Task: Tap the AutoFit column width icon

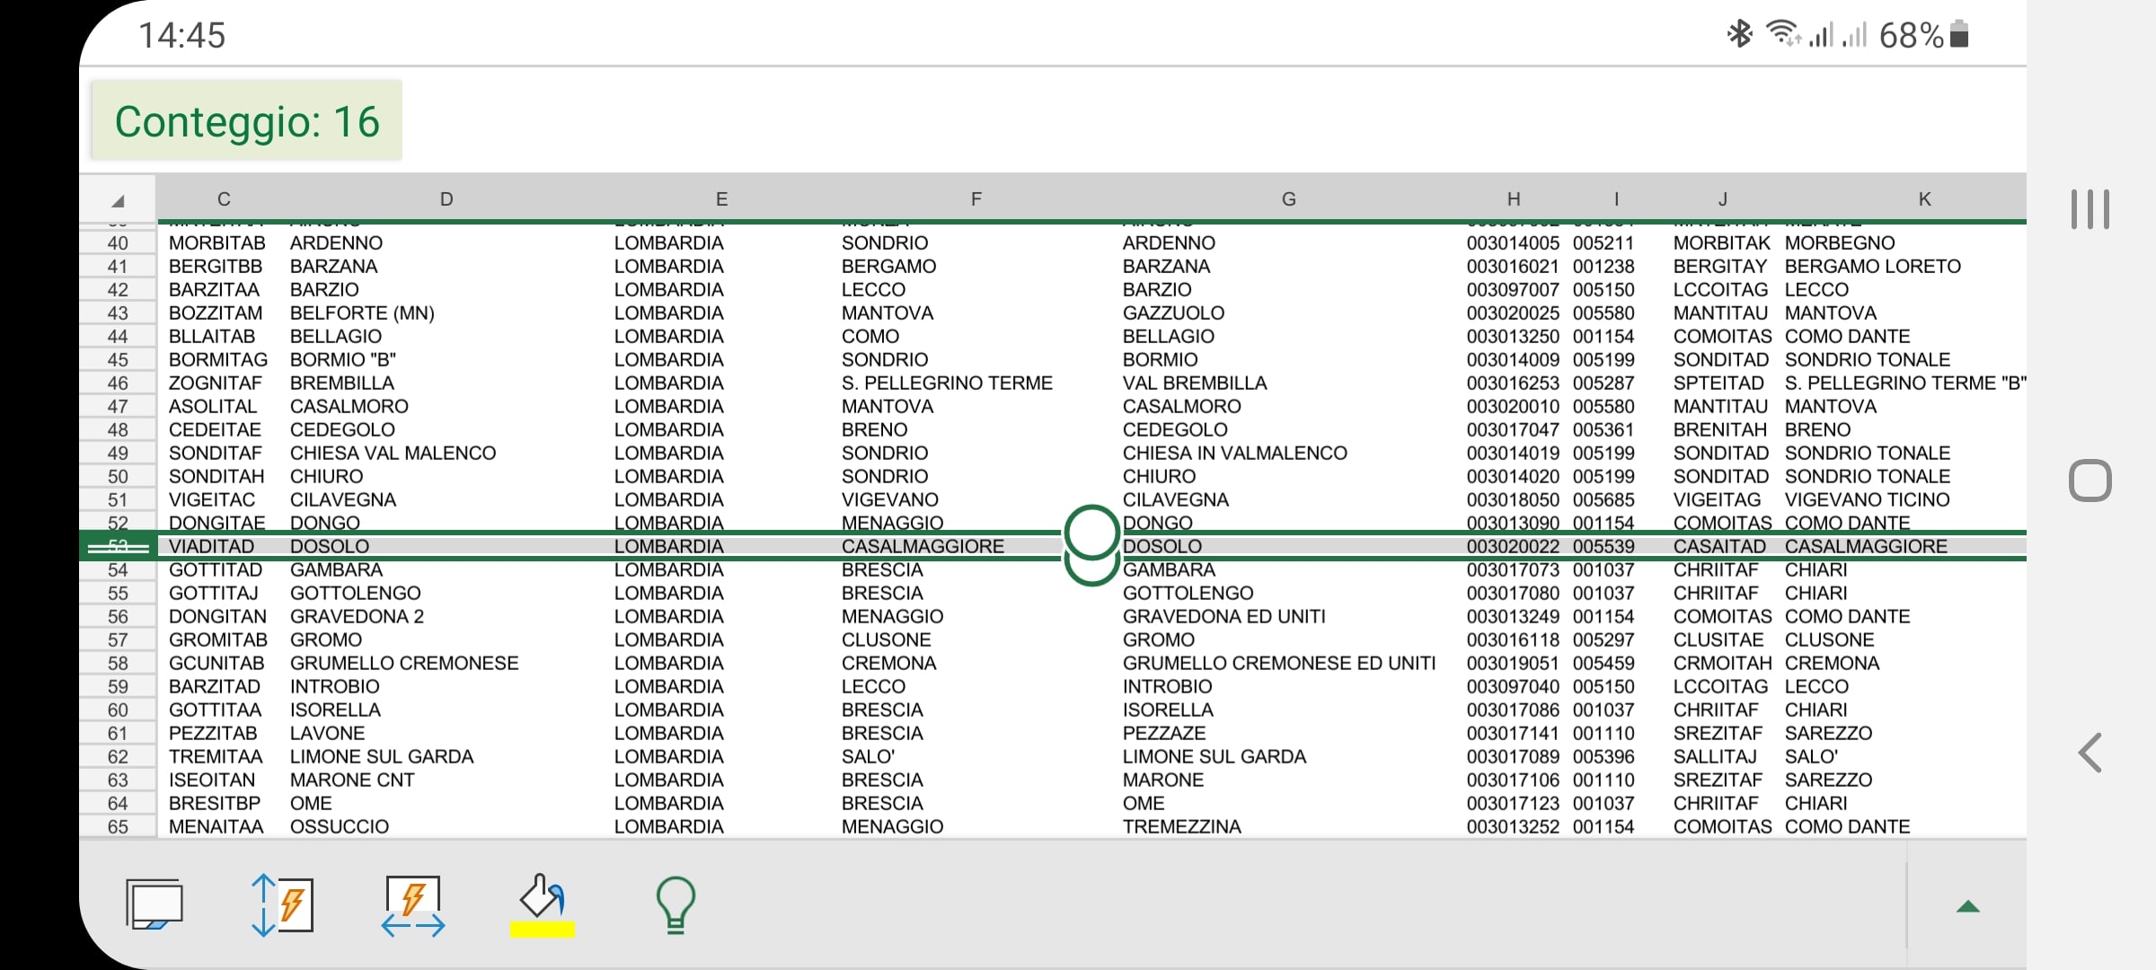Action: point(412,904)
